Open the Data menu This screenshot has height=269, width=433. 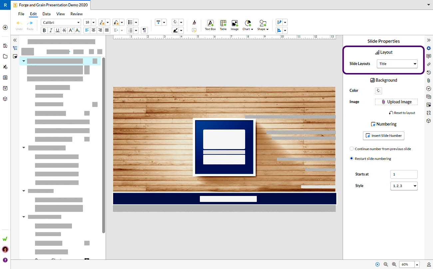point(47,14)
